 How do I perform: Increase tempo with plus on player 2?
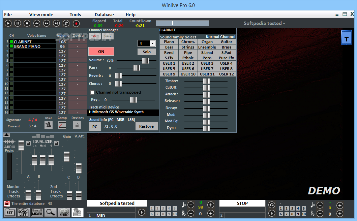coord(340,205)
